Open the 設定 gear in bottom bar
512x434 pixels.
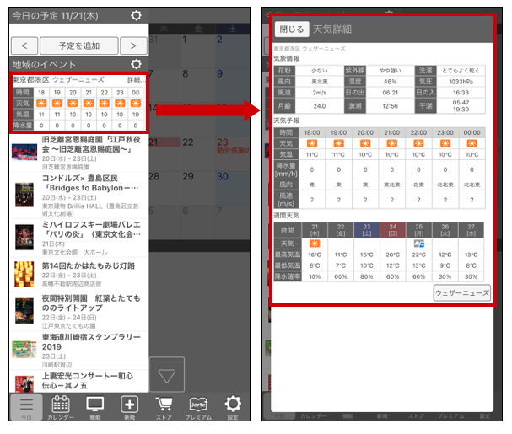(x=233, y=407)
